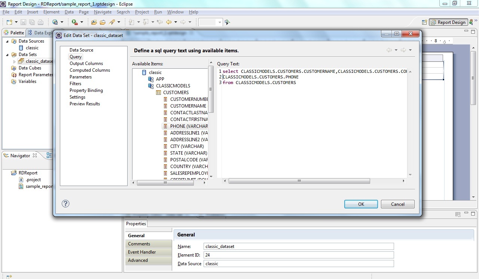Click the yellow last-edit-location arrow icon
Screen dimensions: 479x279
pos(159,22)
